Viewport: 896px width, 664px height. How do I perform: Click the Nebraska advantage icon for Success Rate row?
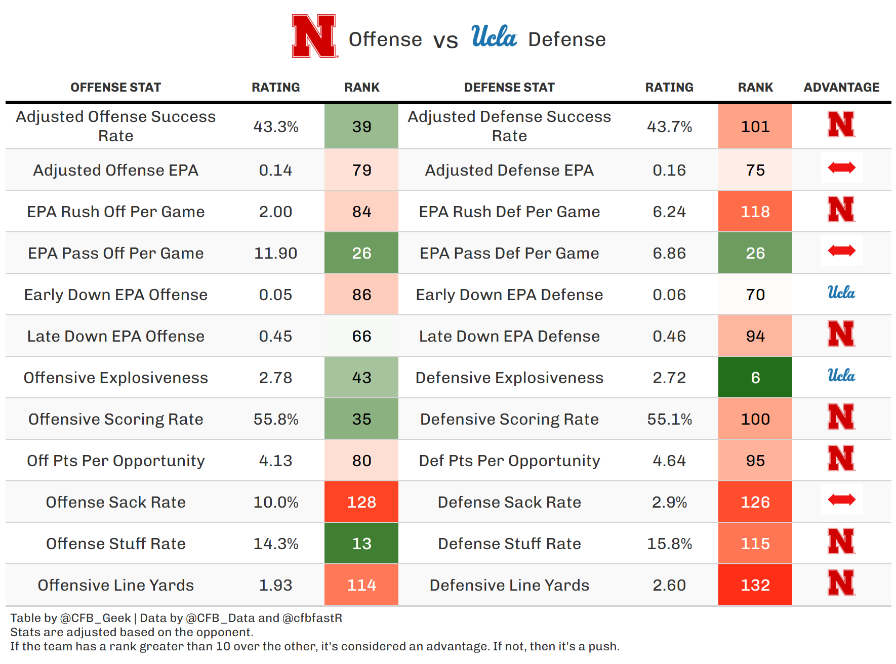click(x=841, y=124)
